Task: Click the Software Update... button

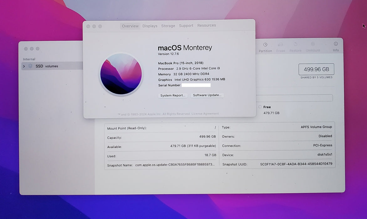Action: click(x=207, y=95)
